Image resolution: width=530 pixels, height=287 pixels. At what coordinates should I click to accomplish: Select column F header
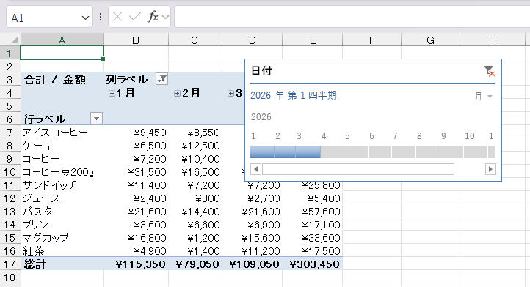[372, 40]
